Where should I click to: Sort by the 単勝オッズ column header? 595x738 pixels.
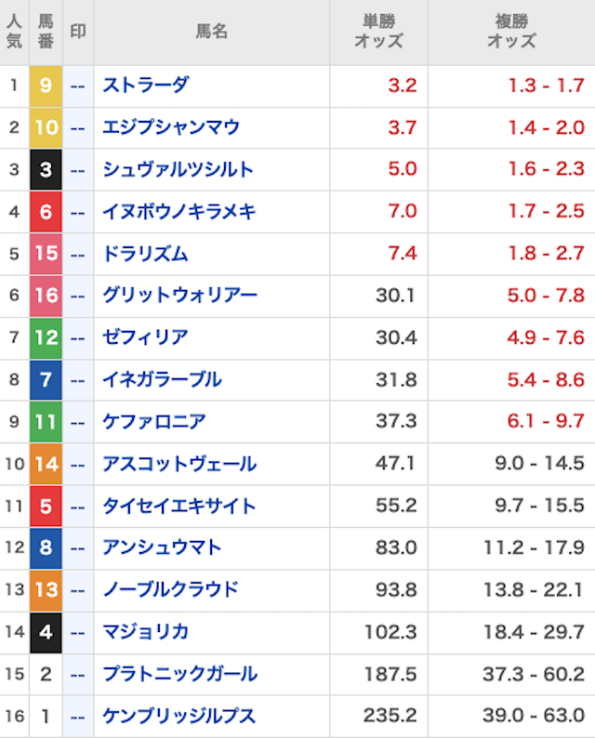378,32
